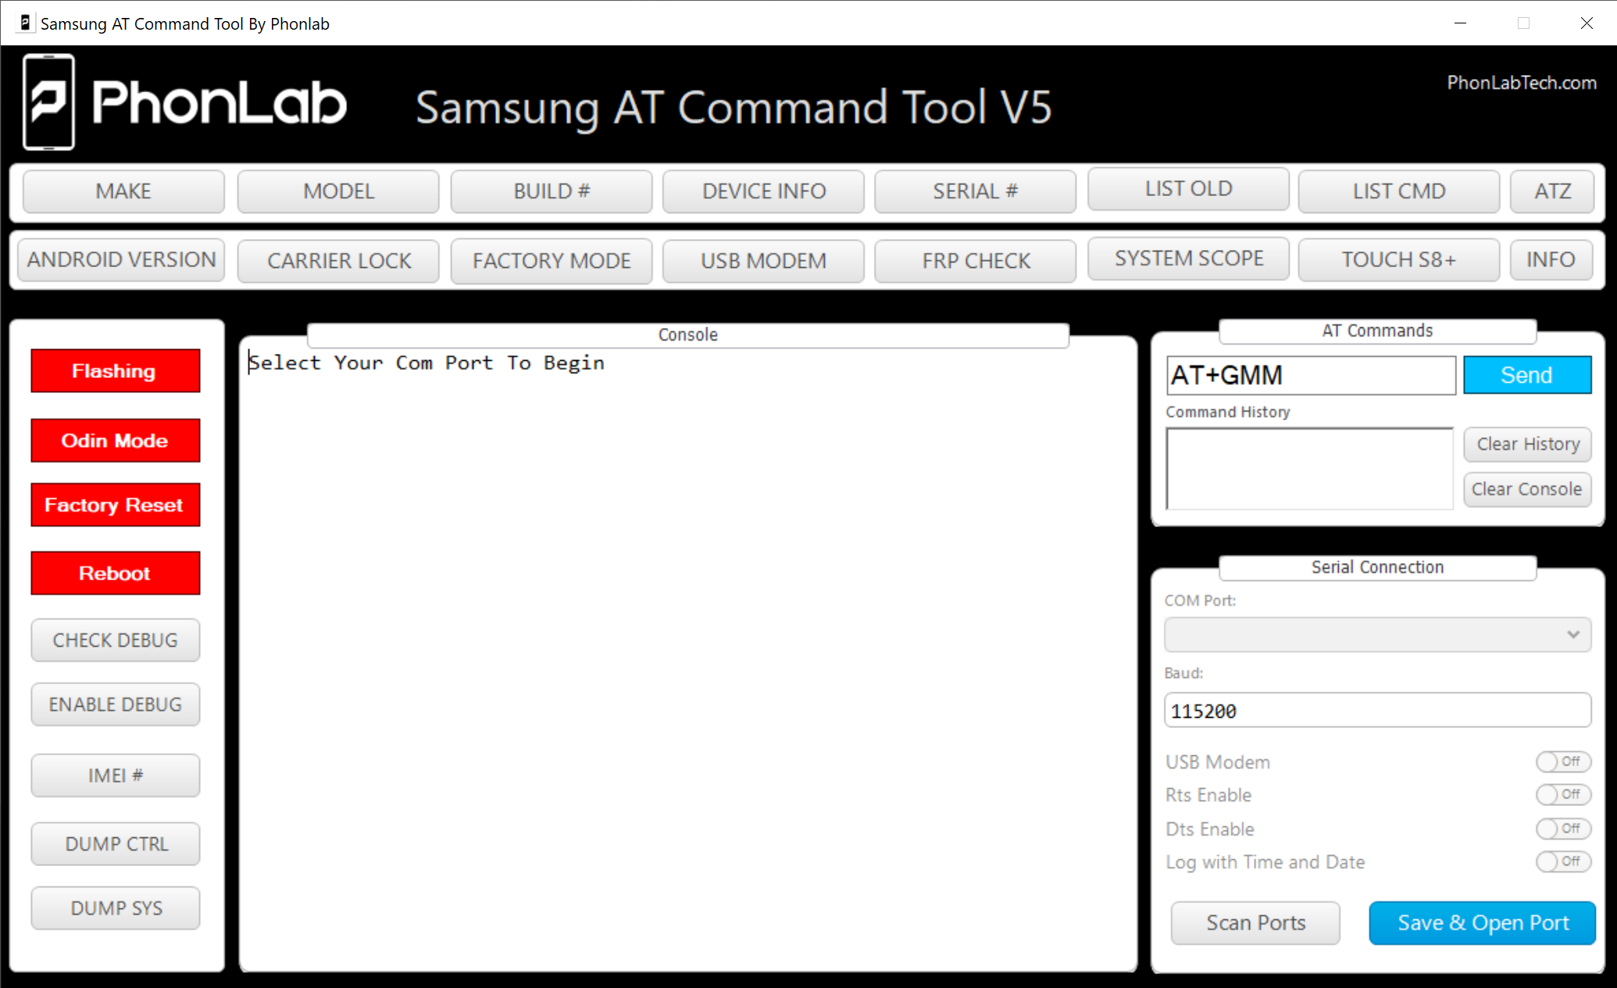
Task: Click CHECK DEBUG
Action: click(115, 640)
